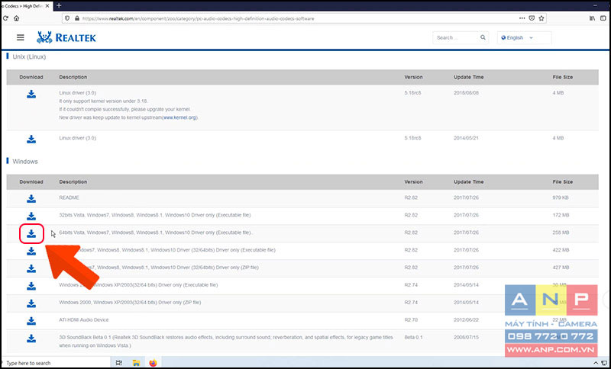This screenshot has width=611, height=369.
Task: Download the 422 MB 32/64bits executable driver
Action: coord(31,251)
